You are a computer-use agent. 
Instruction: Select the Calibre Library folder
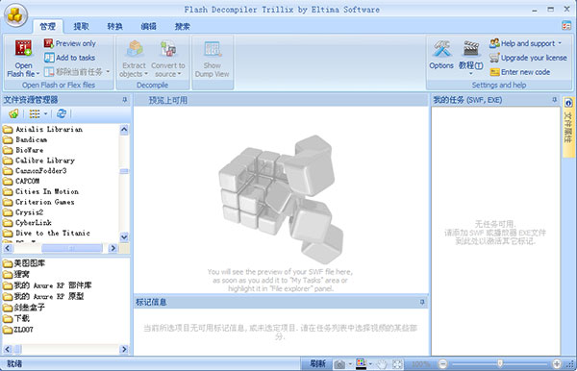[38, 161]
